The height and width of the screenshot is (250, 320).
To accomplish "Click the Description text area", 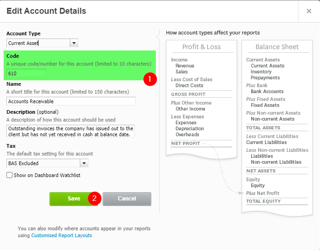I will point(71,131).
